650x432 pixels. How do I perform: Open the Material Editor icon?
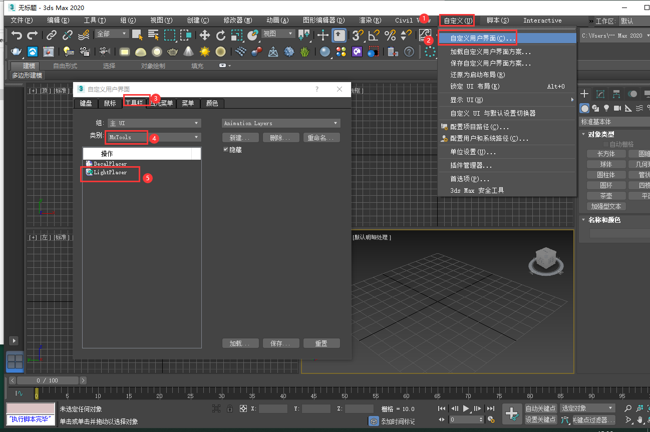pos(325,52)
